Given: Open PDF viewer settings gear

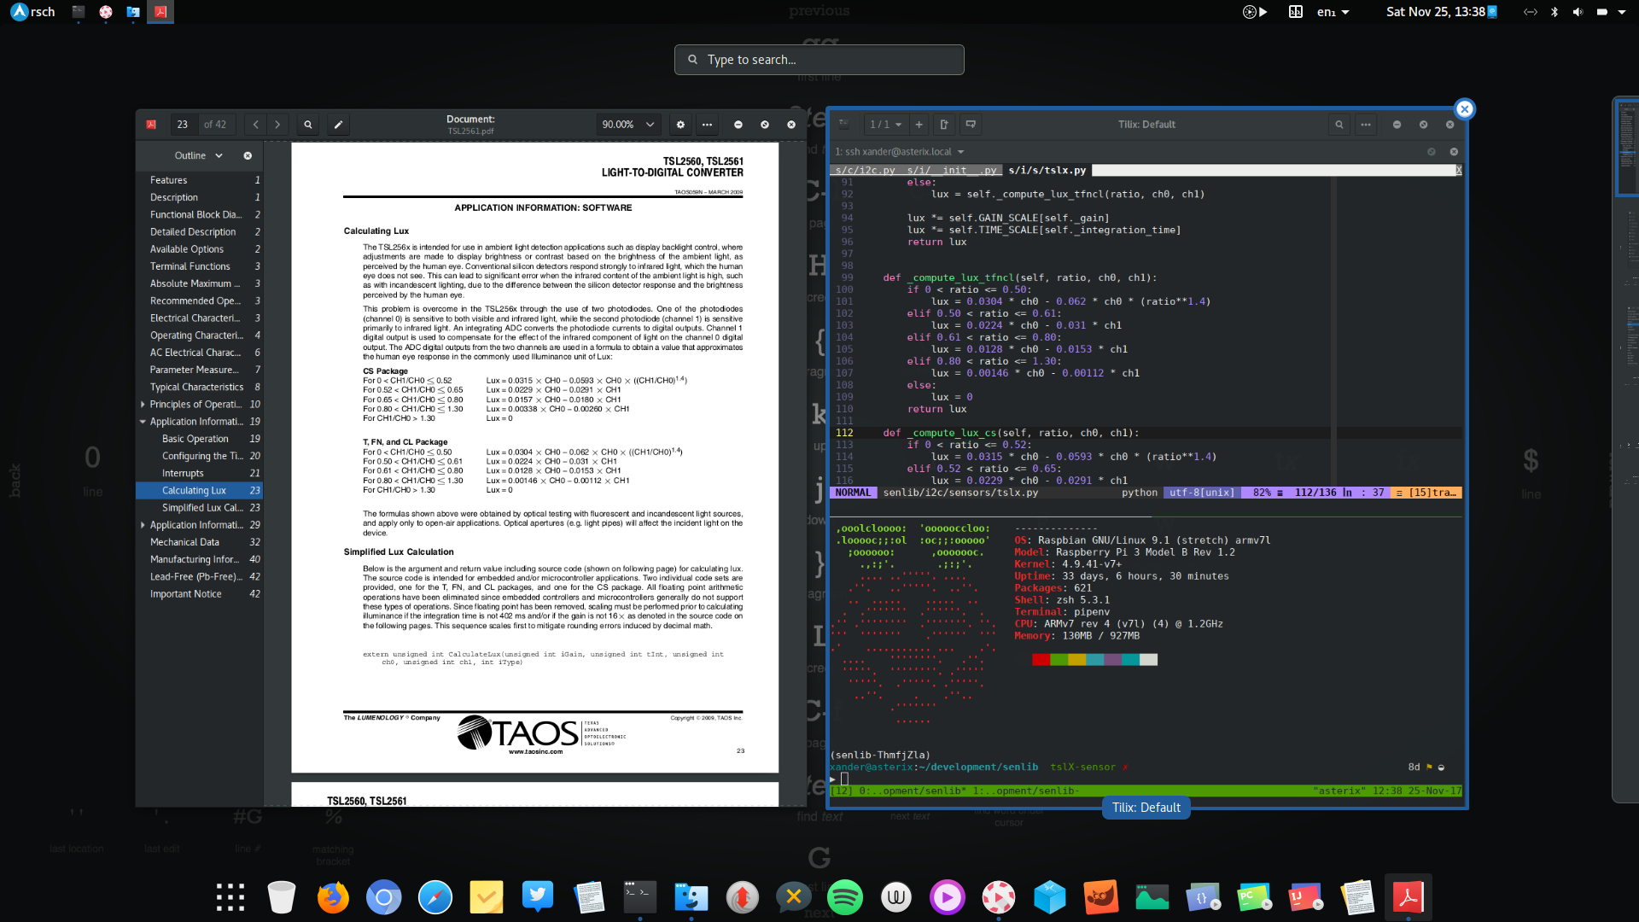Looking at the screenshot, I should point(680,125).
